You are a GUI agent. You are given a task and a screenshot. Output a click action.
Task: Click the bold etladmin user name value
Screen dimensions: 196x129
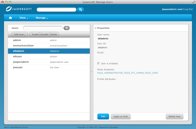pos(103,39)
